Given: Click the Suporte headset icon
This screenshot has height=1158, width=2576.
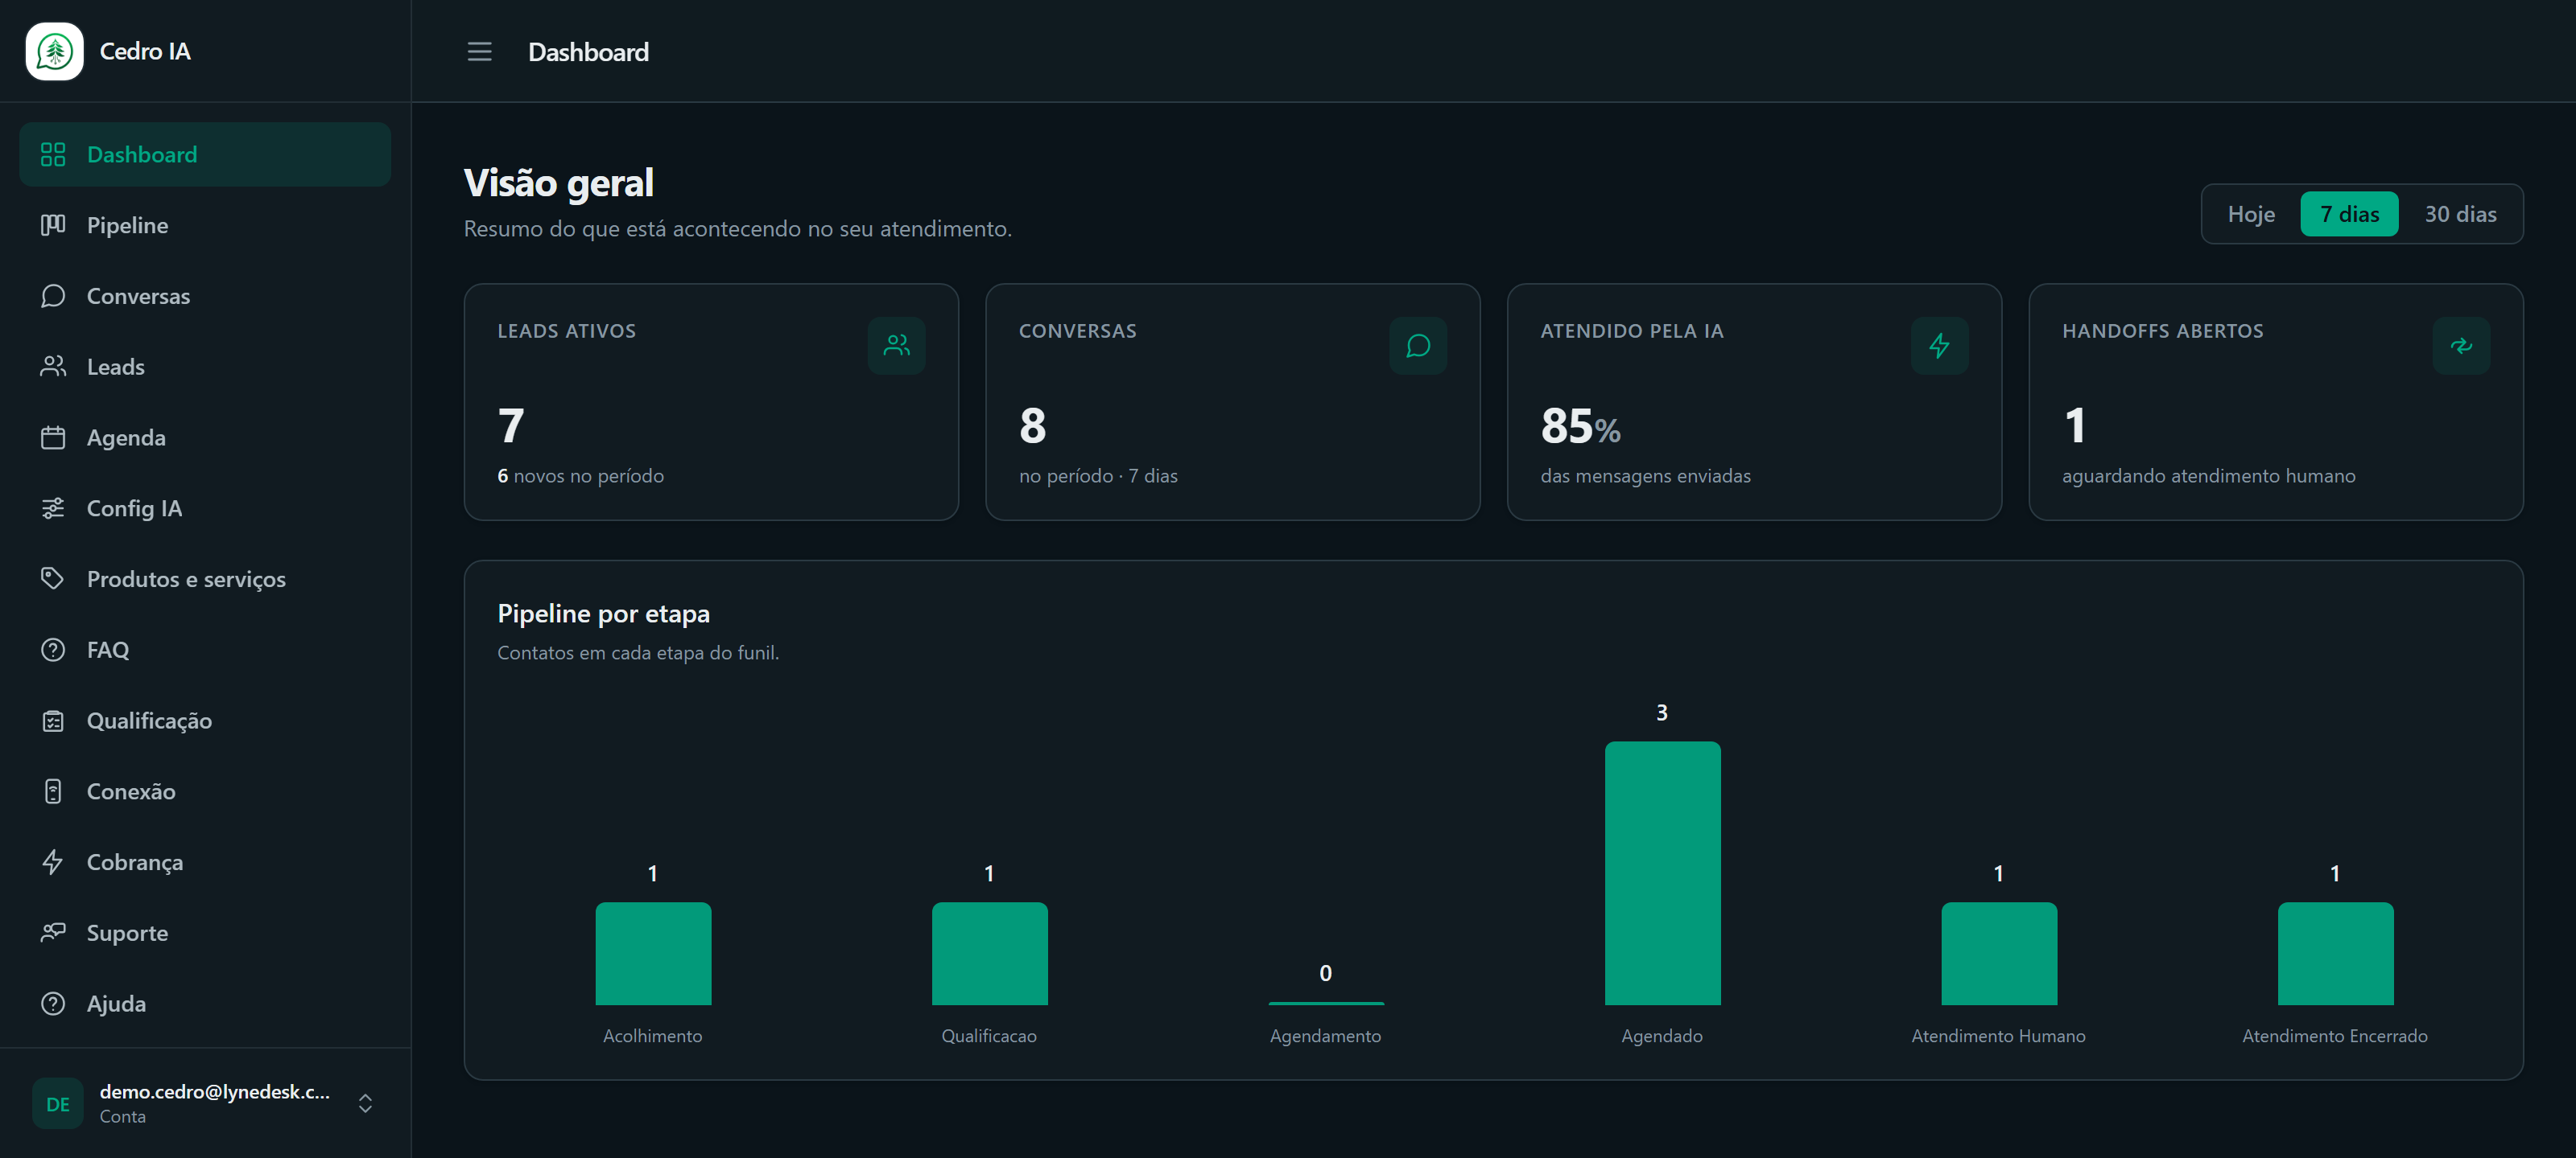Looking at the screenshot, I should [53, 933].
